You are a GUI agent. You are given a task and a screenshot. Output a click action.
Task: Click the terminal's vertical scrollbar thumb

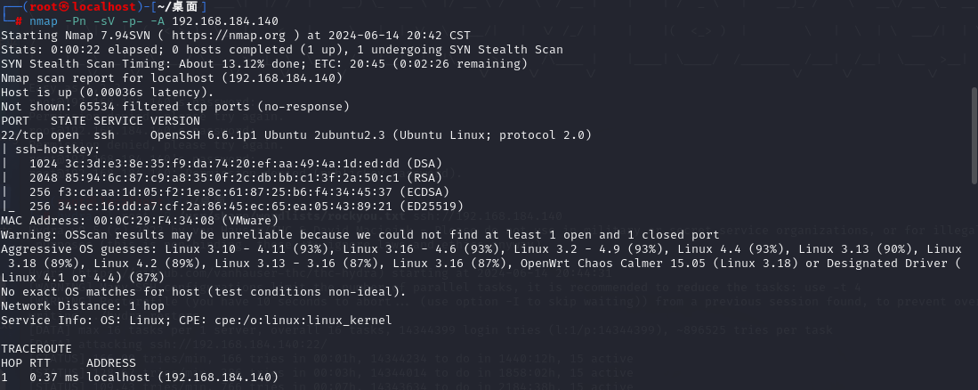[x=974, y=135]
